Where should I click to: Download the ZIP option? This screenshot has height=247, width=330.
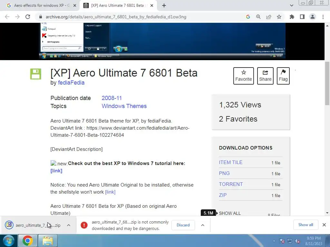223,195
